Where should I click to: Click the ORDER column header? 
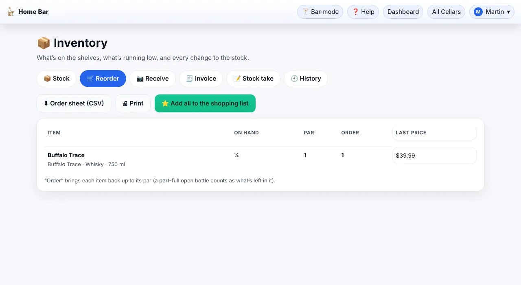point(350,133)
